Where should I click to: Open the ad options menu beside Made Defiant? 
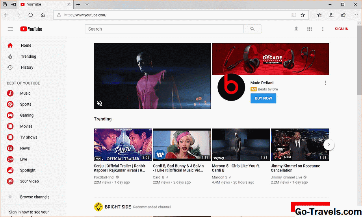coord(325,83)
